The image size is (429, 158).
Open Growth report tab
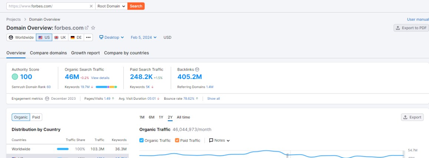click(x=85, y=53)
